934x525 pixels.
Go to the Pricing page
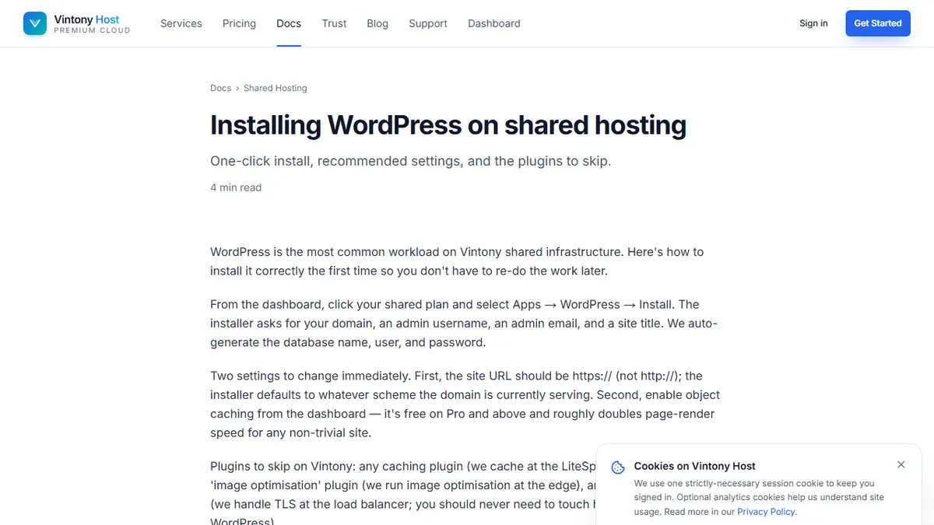tap(239, 23)
